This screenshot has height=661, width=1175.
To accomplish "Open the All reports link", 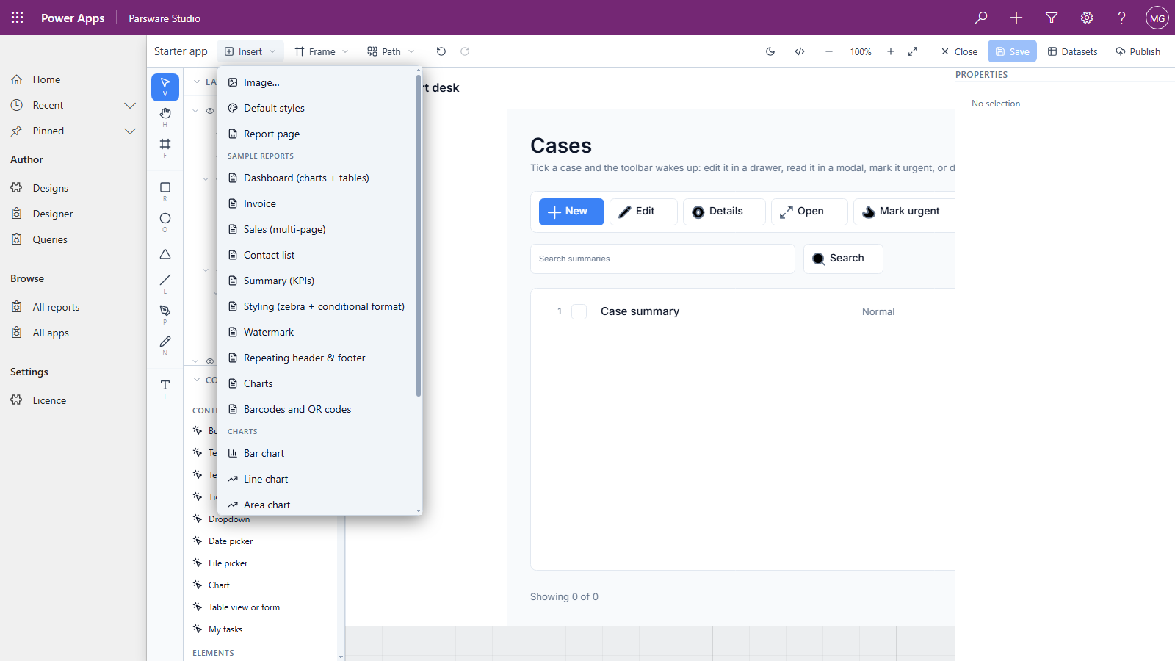I will [56, 307].
